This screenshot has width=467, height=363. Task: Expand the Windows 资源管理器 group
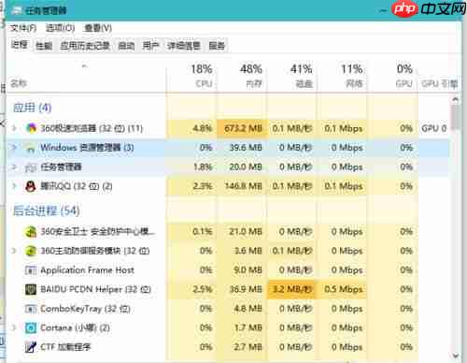coord(14,147)
